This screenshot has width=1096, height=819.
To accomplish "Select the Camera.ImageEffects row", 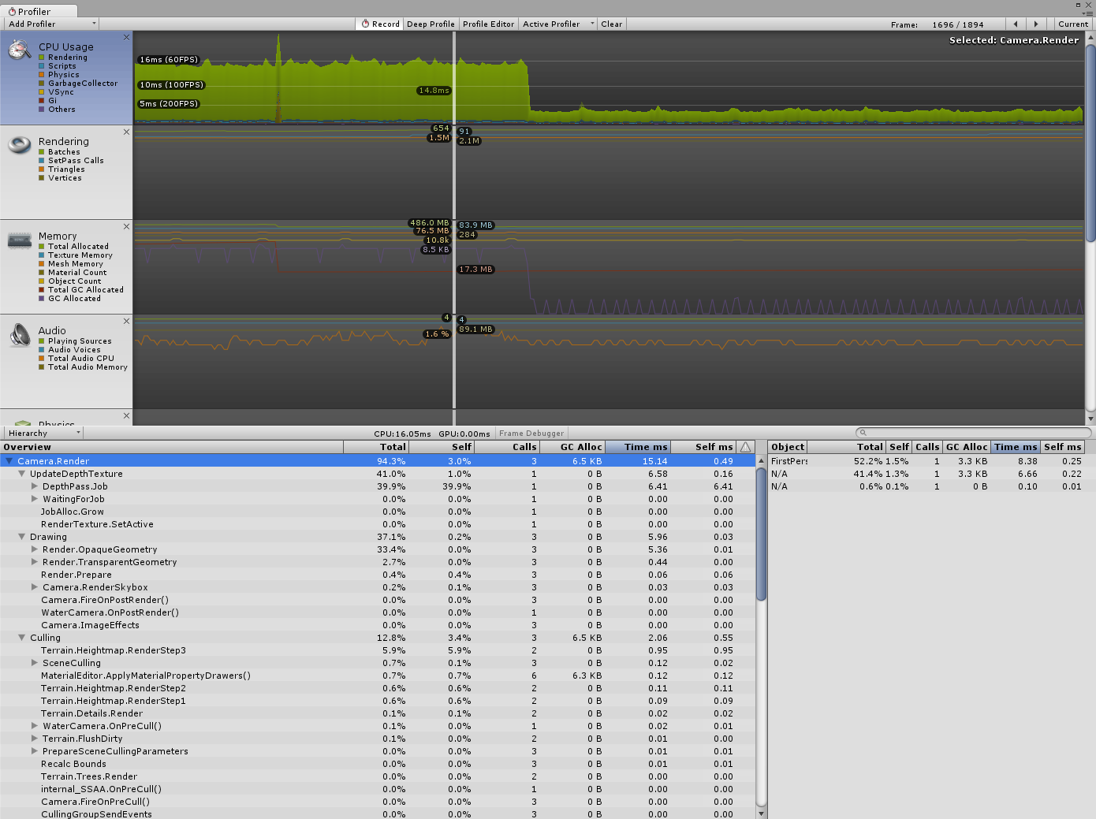I will 378,625.
